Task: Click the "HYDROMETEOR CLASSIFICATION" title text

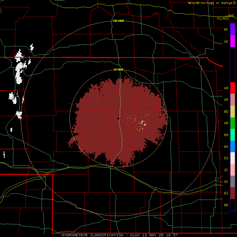Action: point(92,235)
